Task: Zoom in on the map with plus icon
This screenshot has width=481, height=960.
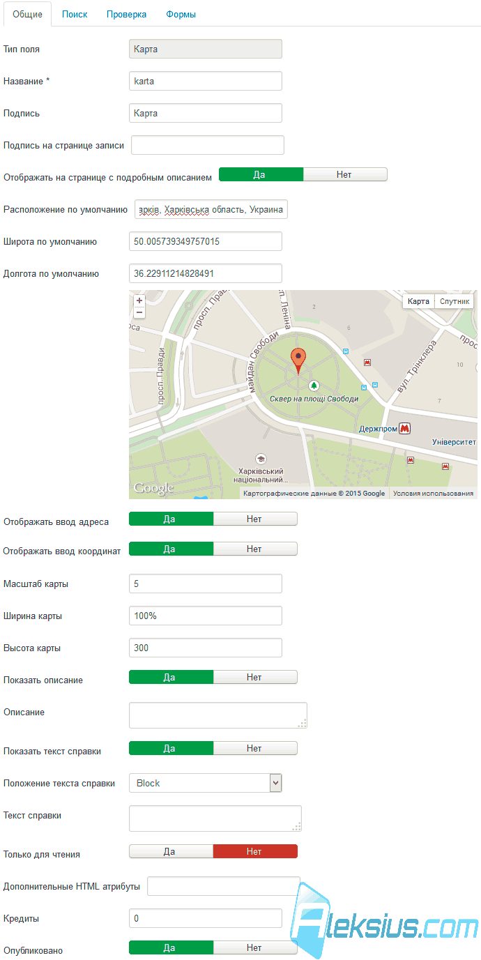Action: coord(139,300)
